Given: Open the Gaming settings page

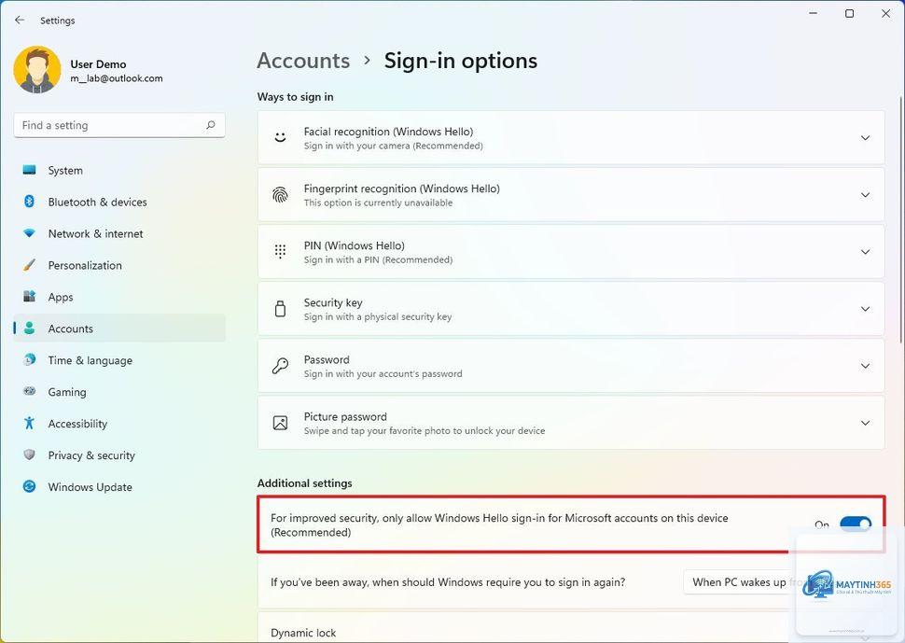Looking at the screenshot, I should tap(118, 392).
